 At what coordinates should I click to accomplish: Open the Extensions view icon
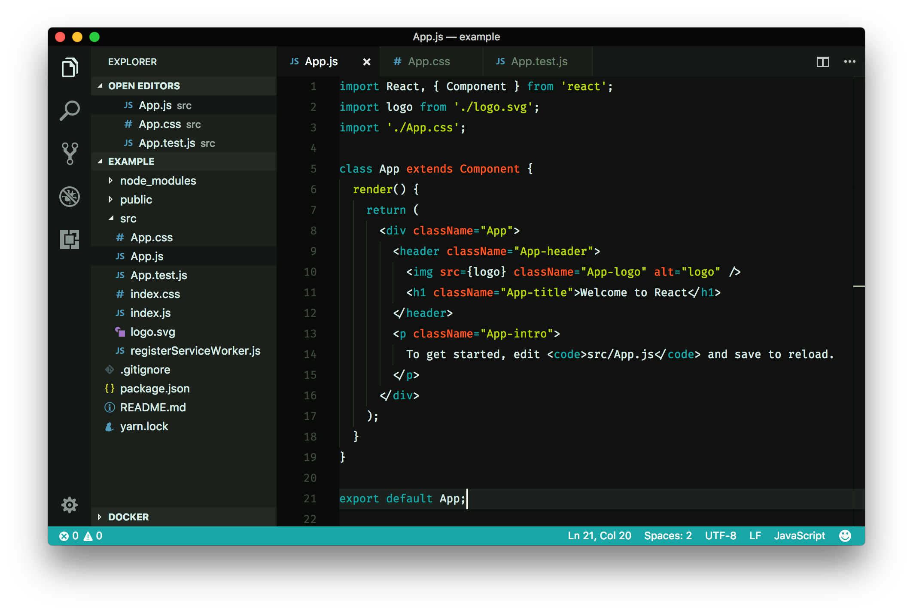[x=70, y=240]
